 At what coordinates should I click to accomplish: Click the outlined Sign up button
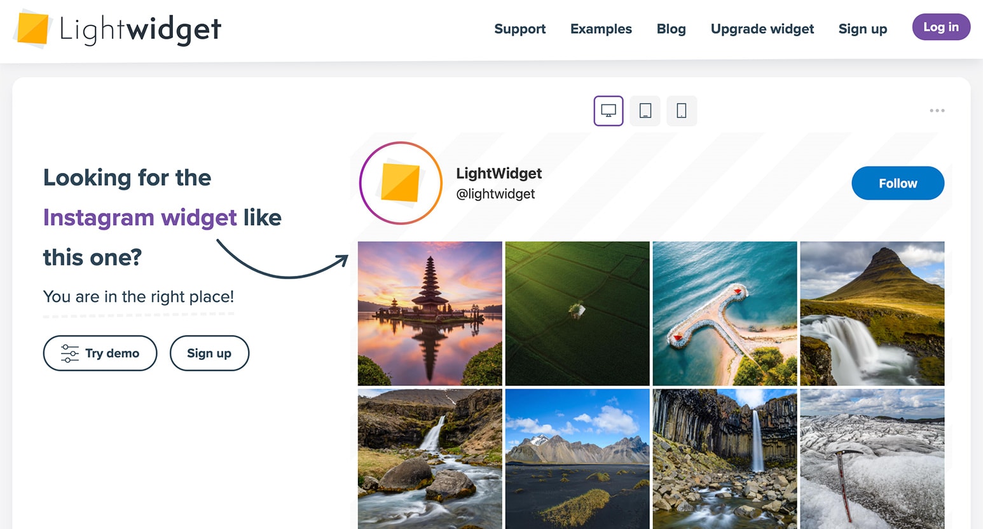tap(209, 353)
